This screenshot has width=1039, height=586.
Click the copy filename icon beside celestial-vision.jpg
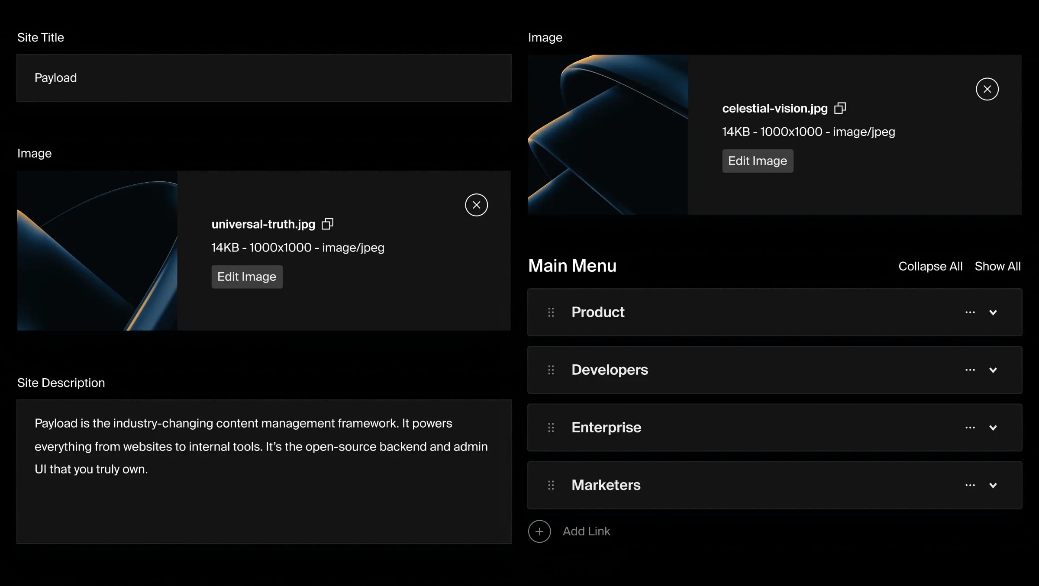[x=840, y=108]
